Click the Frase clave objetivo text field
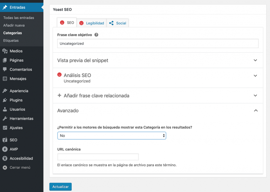 (157, 44)
